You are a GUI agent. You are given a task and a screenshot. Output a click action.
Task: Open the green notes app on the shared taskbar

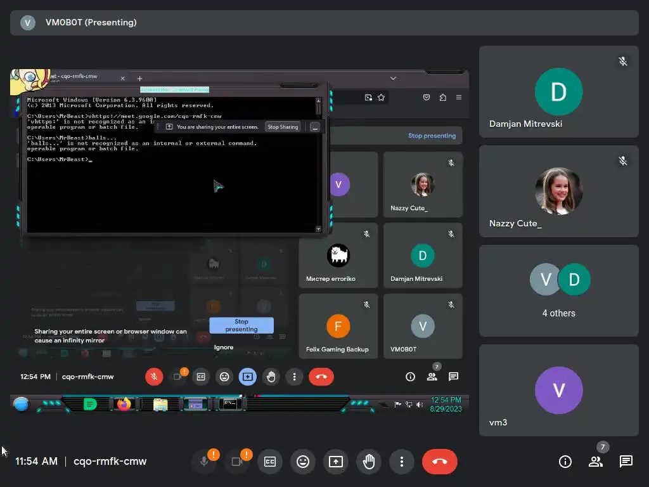click(x=90, y=404)
